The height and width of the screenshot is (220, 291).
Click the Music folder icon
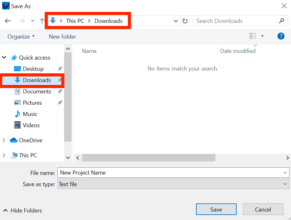coord(17,114)
